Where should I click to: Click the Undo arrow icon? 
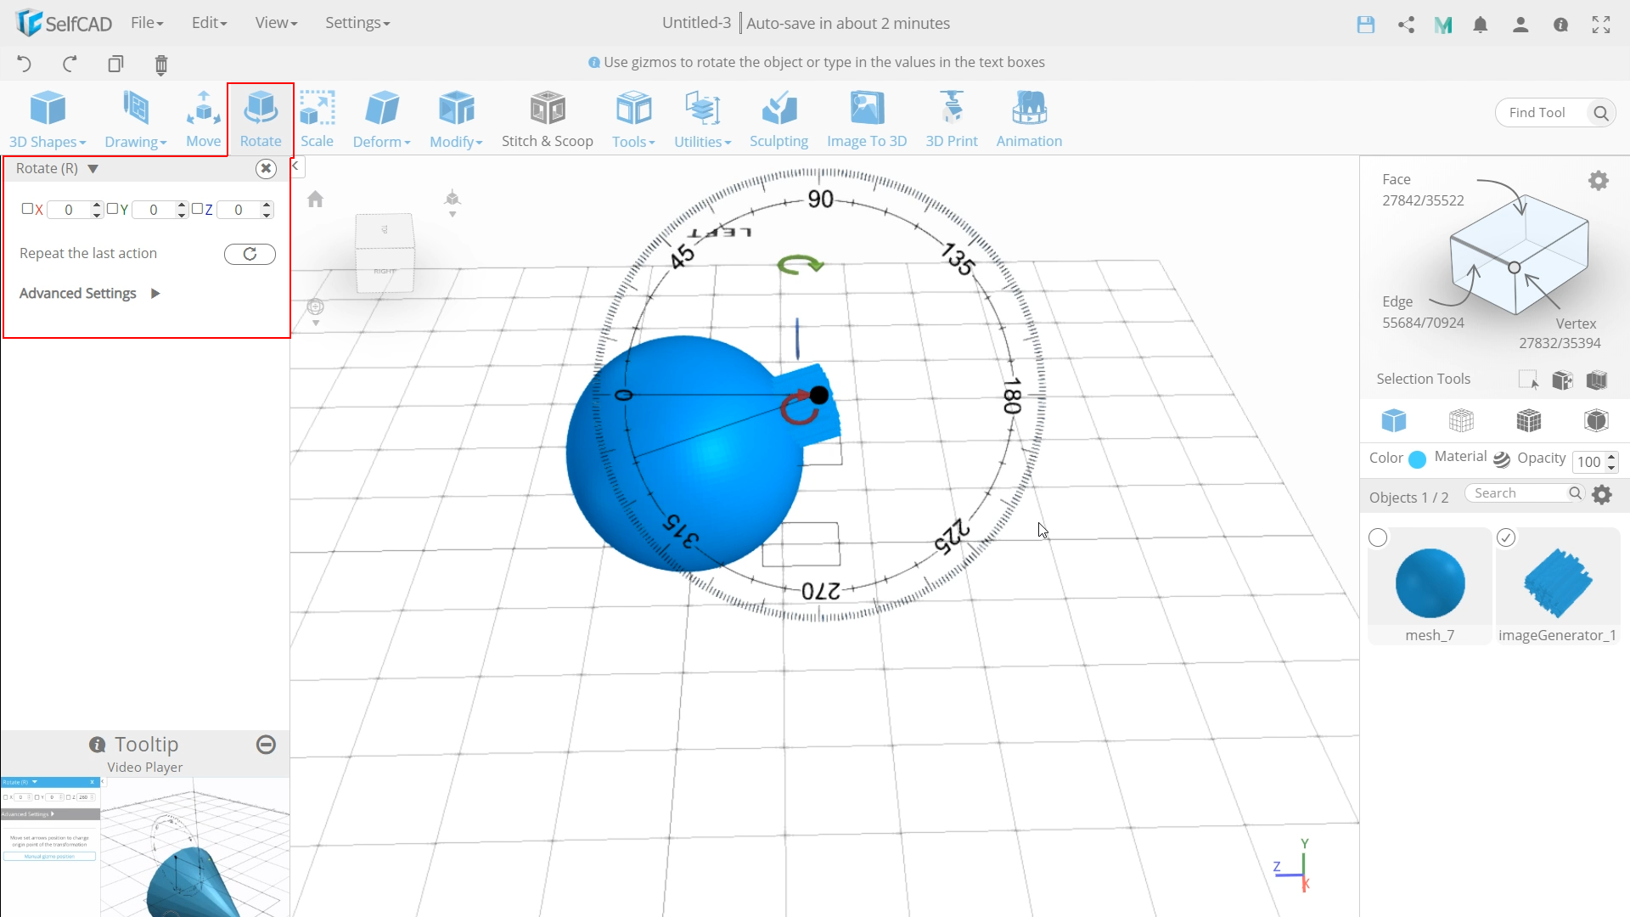pos(24,64)
